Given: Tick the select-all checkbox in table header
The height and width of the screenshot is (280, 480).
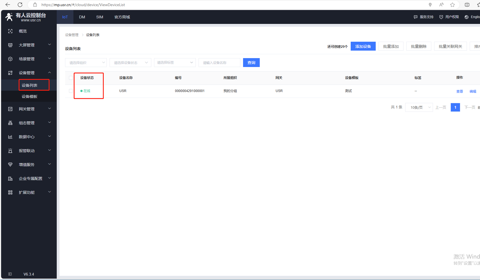Looking at the screenshot, I should click(x=71, y=78).
